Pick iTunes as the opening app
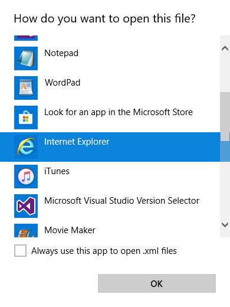This screenshot has height=307, width=230. pyautogui.click(x=57, y=171)
